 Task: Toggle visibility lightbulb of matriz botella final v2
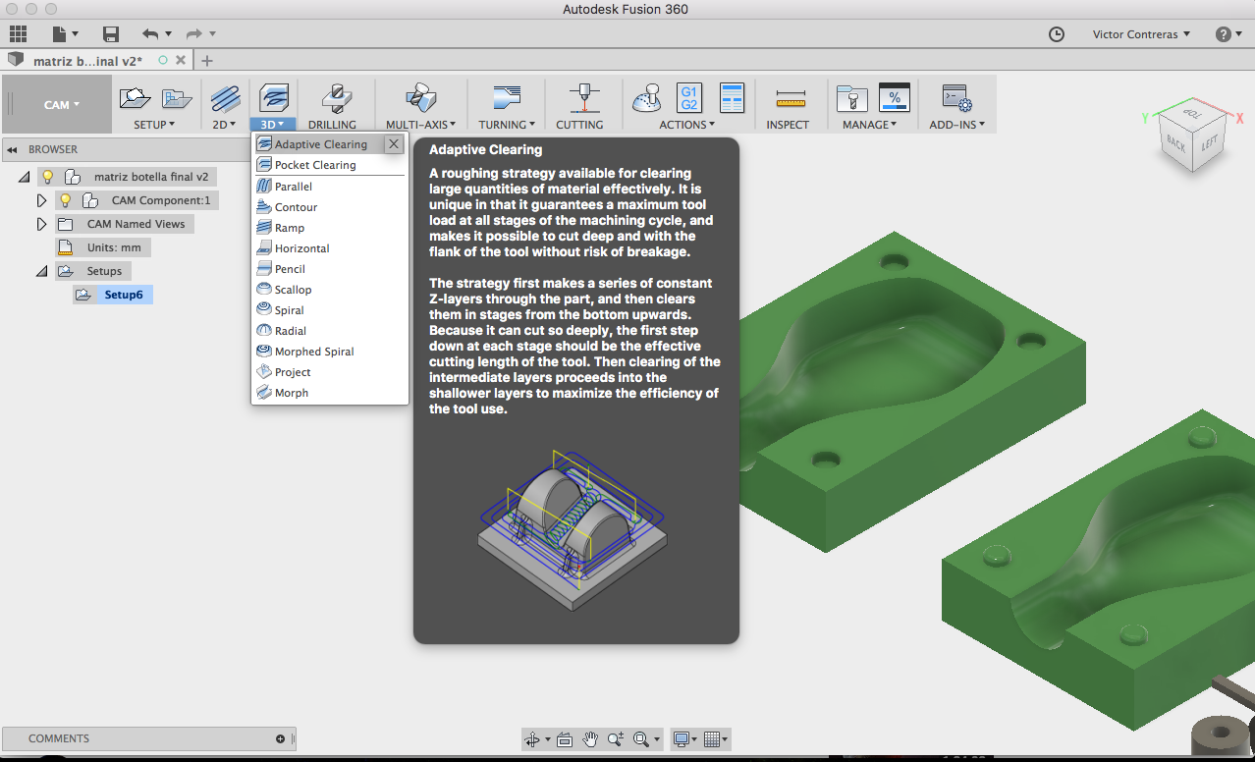[x=47, y=177]
